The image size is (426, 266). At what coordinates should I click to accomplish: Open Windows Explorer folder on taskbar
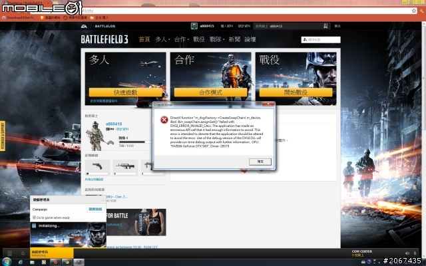(x=32, y=262)
